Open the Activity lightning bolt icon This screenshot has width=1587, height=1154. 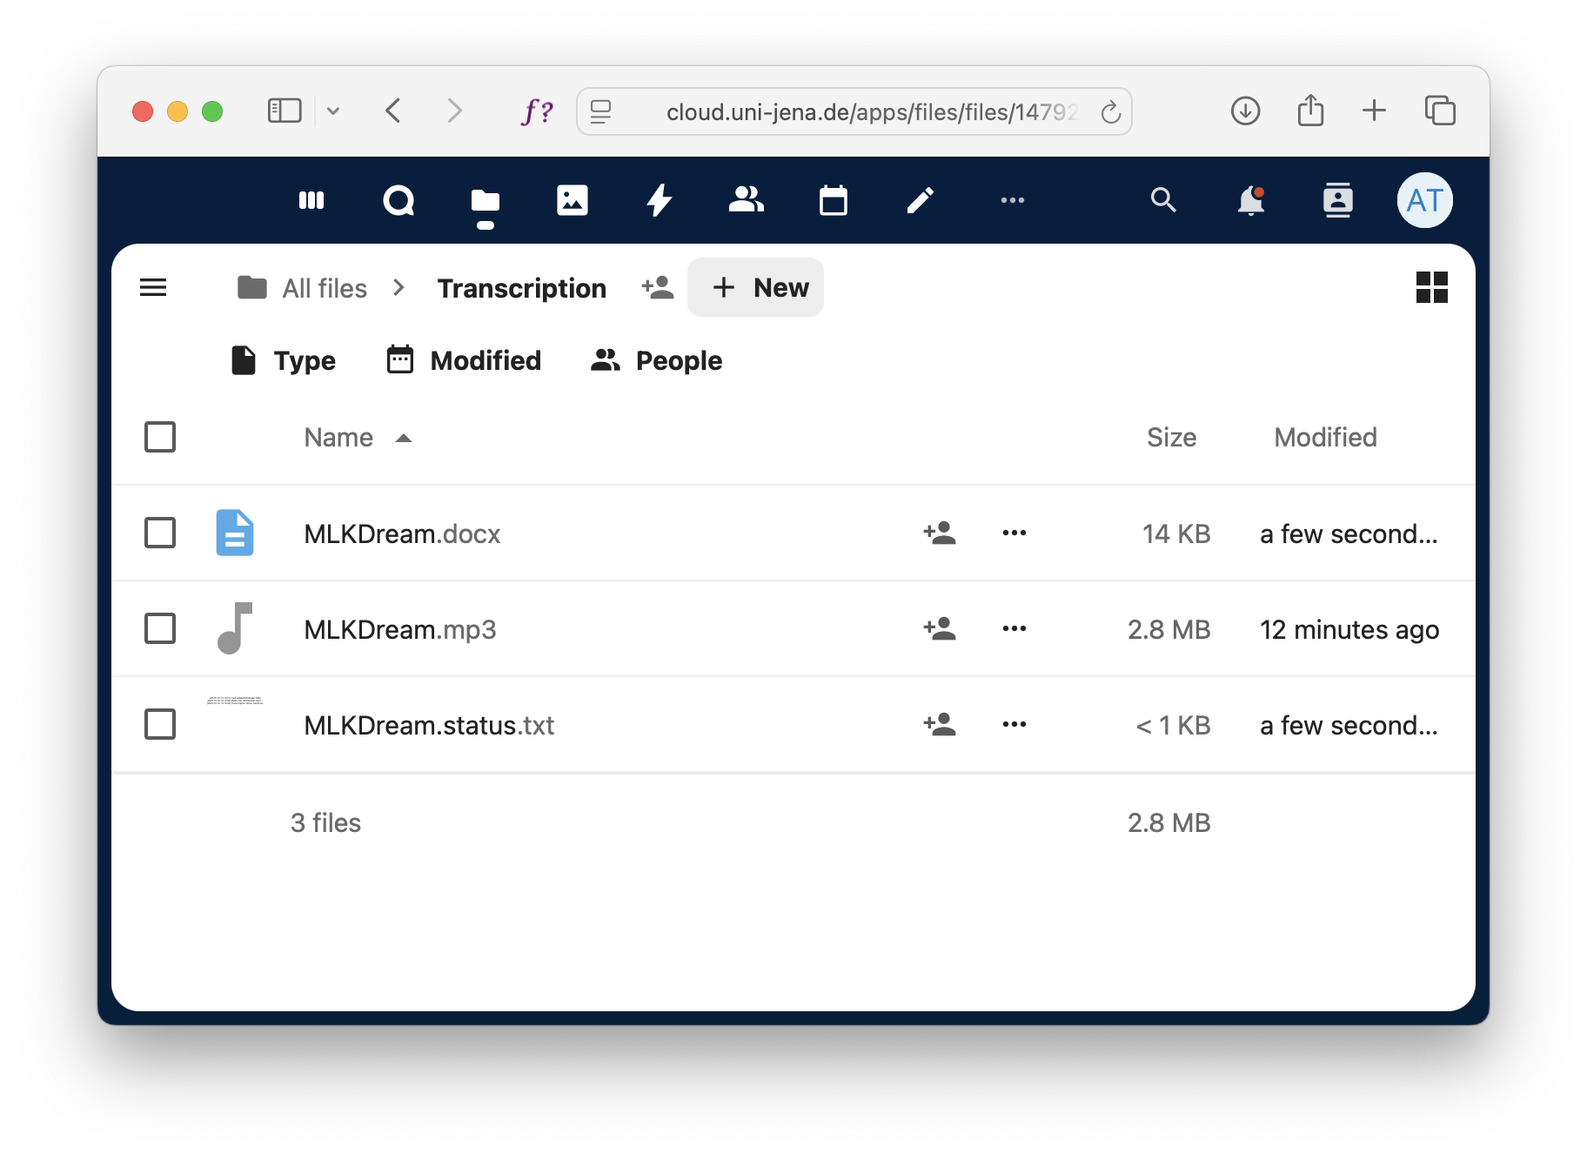point(659,200)
